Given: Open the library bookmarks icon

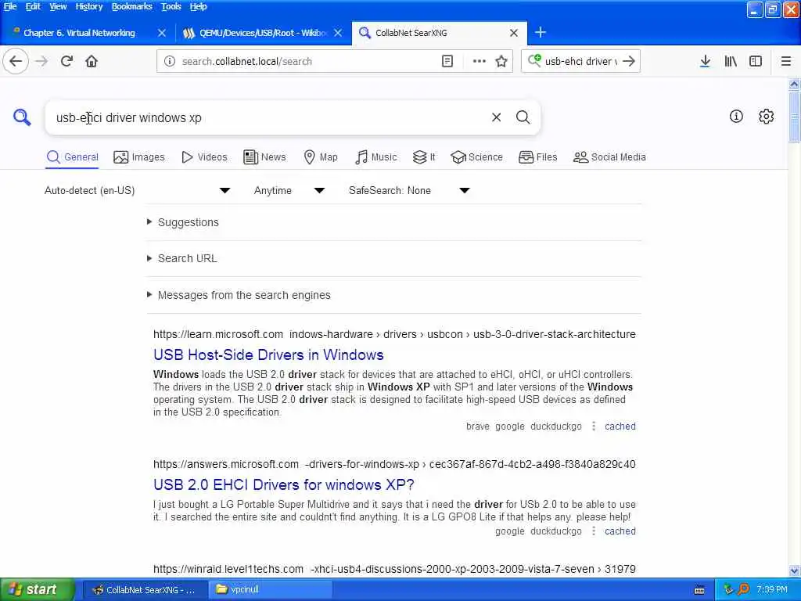Looking at the screenshot, I should 731,61.
